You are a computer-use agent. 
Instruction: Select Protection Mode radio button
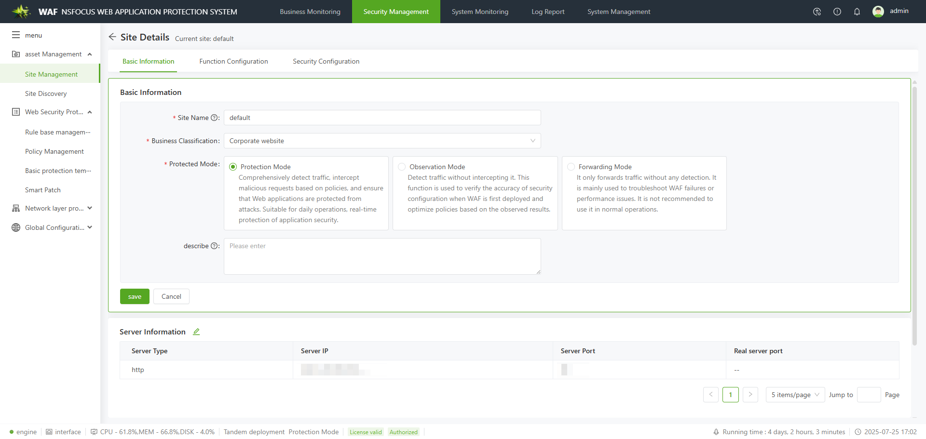(233, 167)
